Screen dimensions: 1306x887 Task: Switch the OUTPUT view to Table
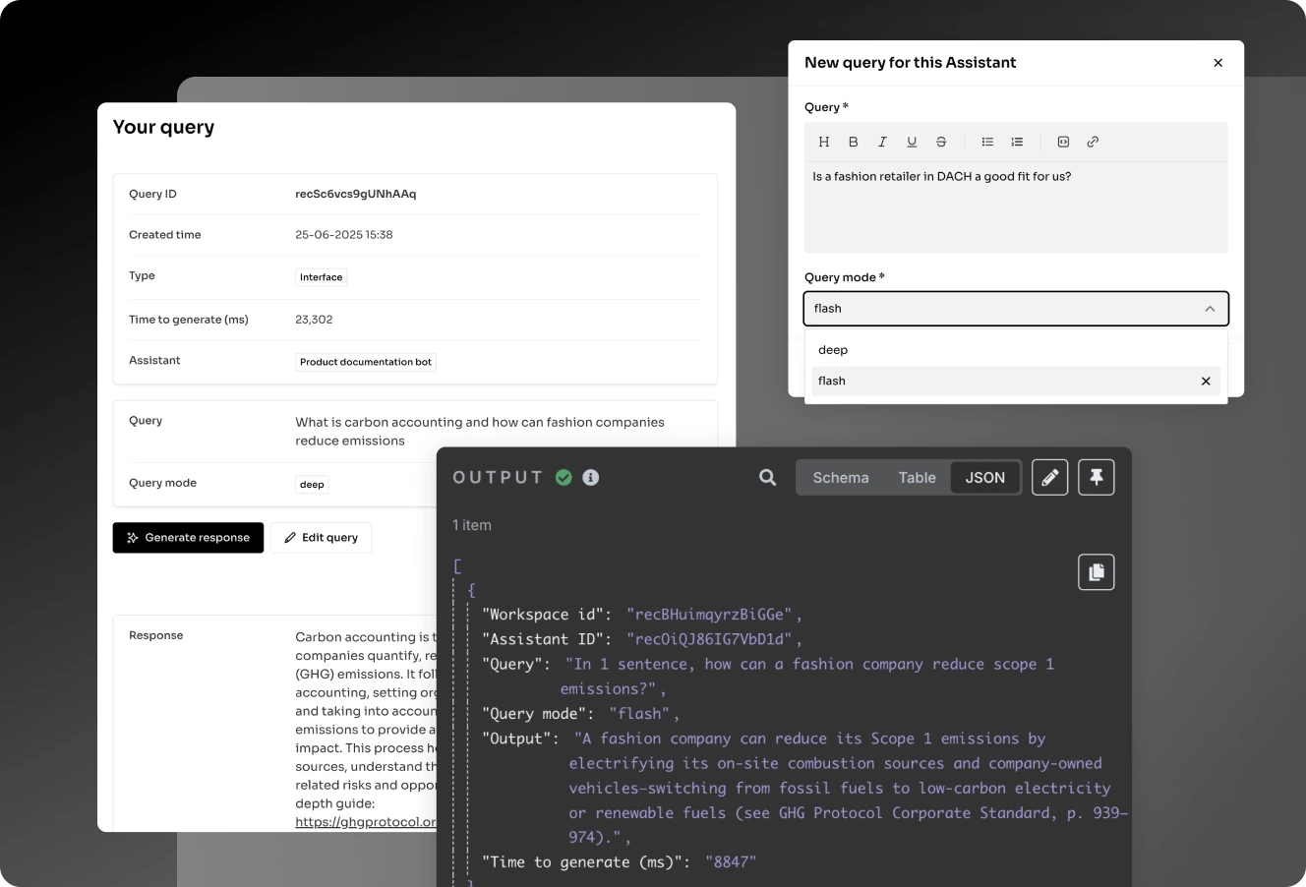917,477
